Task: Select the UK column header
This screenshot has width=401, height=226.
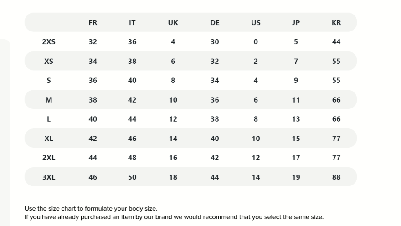Action: click(x=173, y=22)
